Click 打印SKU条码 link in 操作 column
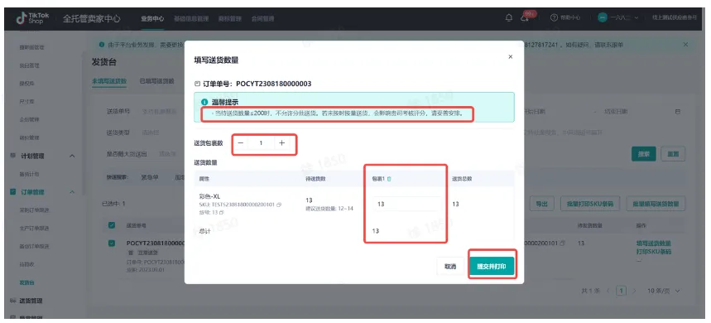 point(653,252)
